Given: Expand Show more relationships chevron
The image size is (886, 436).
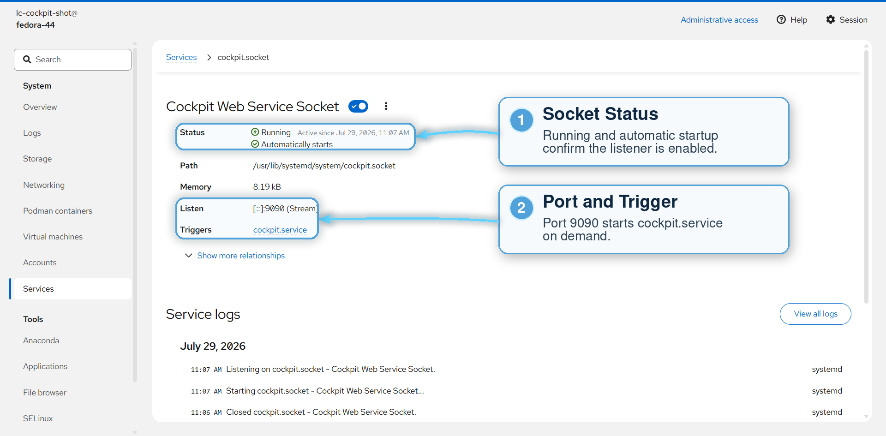Looking at the screenshot, I should coord(188,256).
